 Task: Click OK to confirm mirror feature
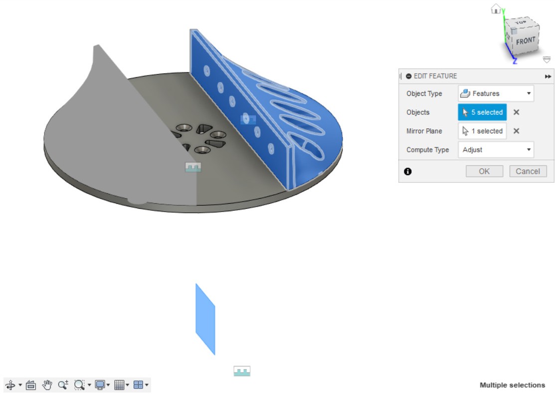click(x=484, y=171)
